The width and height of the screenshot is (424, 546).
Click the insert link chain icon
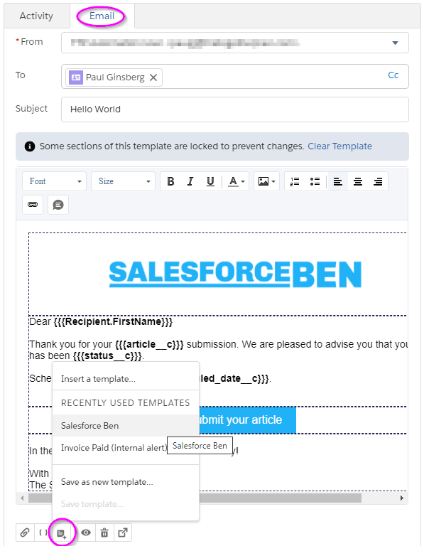click(x=33, y=205)
